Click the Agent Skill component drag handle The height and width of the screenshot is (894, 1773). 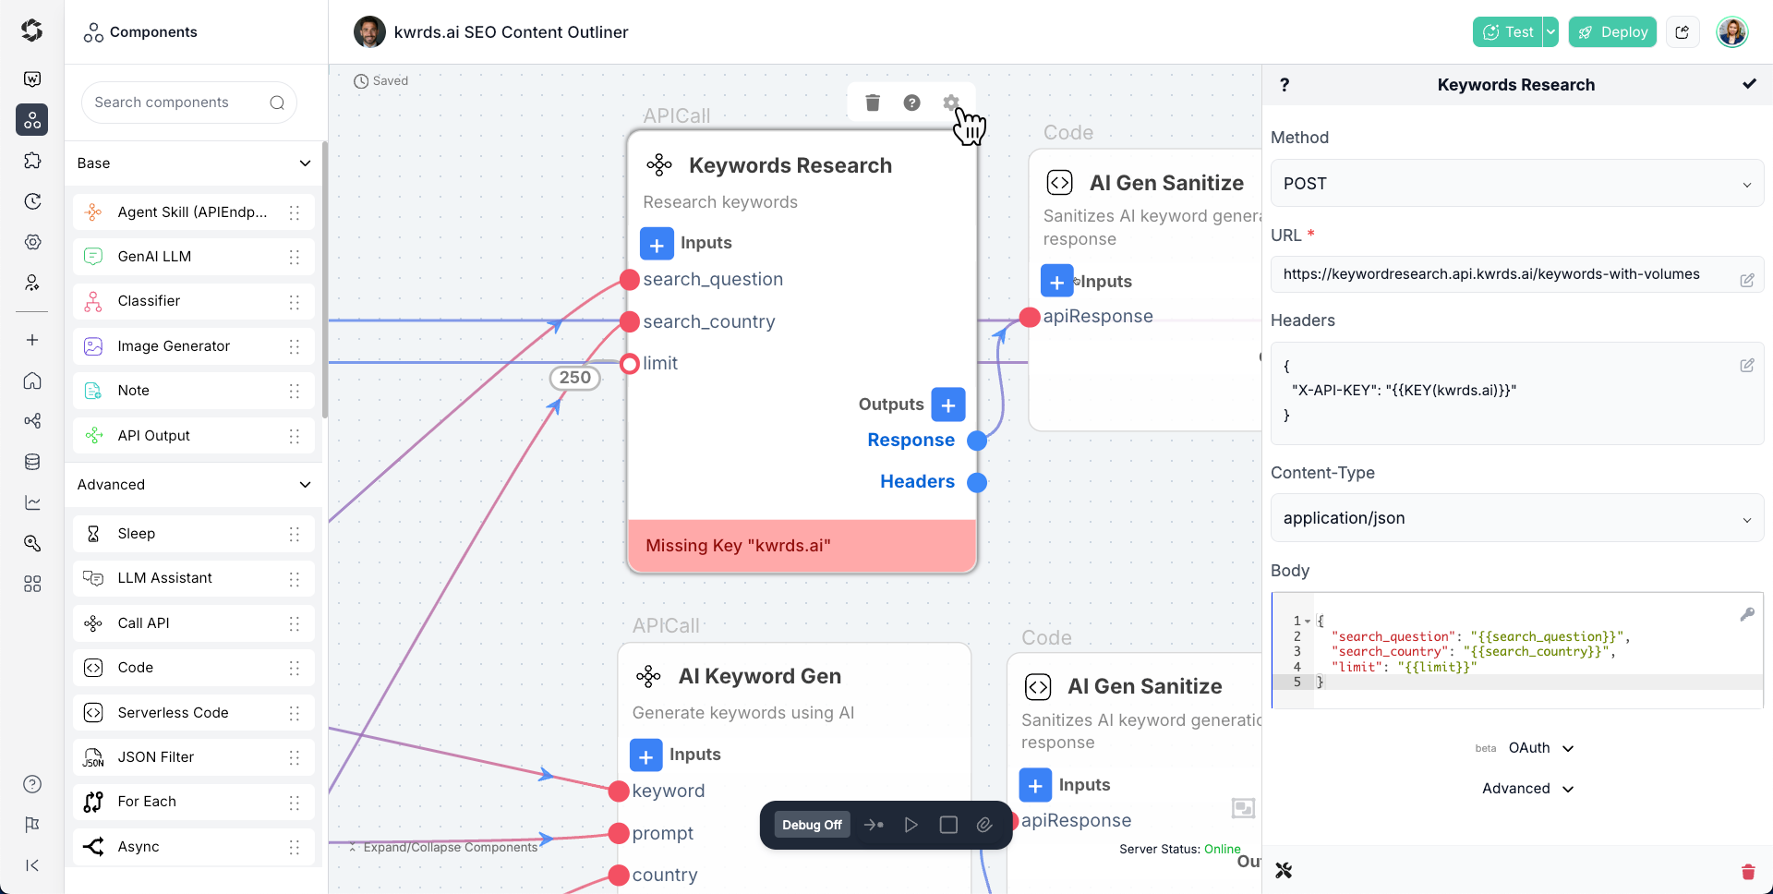point(295,212)
